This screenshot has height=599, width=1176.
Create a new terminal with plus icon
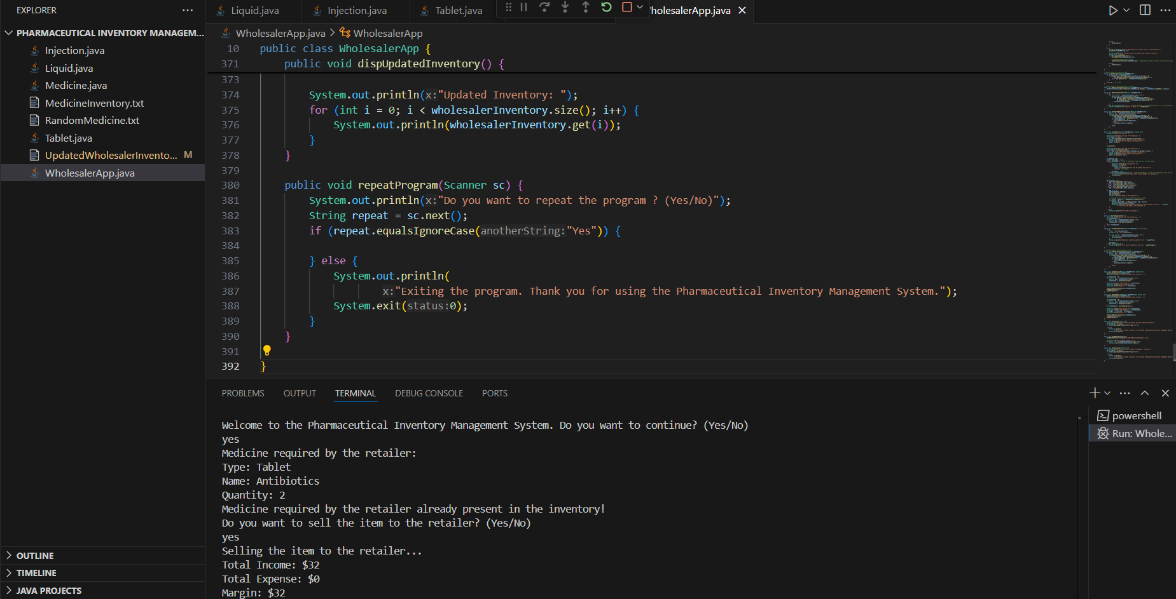point(1095,393)
